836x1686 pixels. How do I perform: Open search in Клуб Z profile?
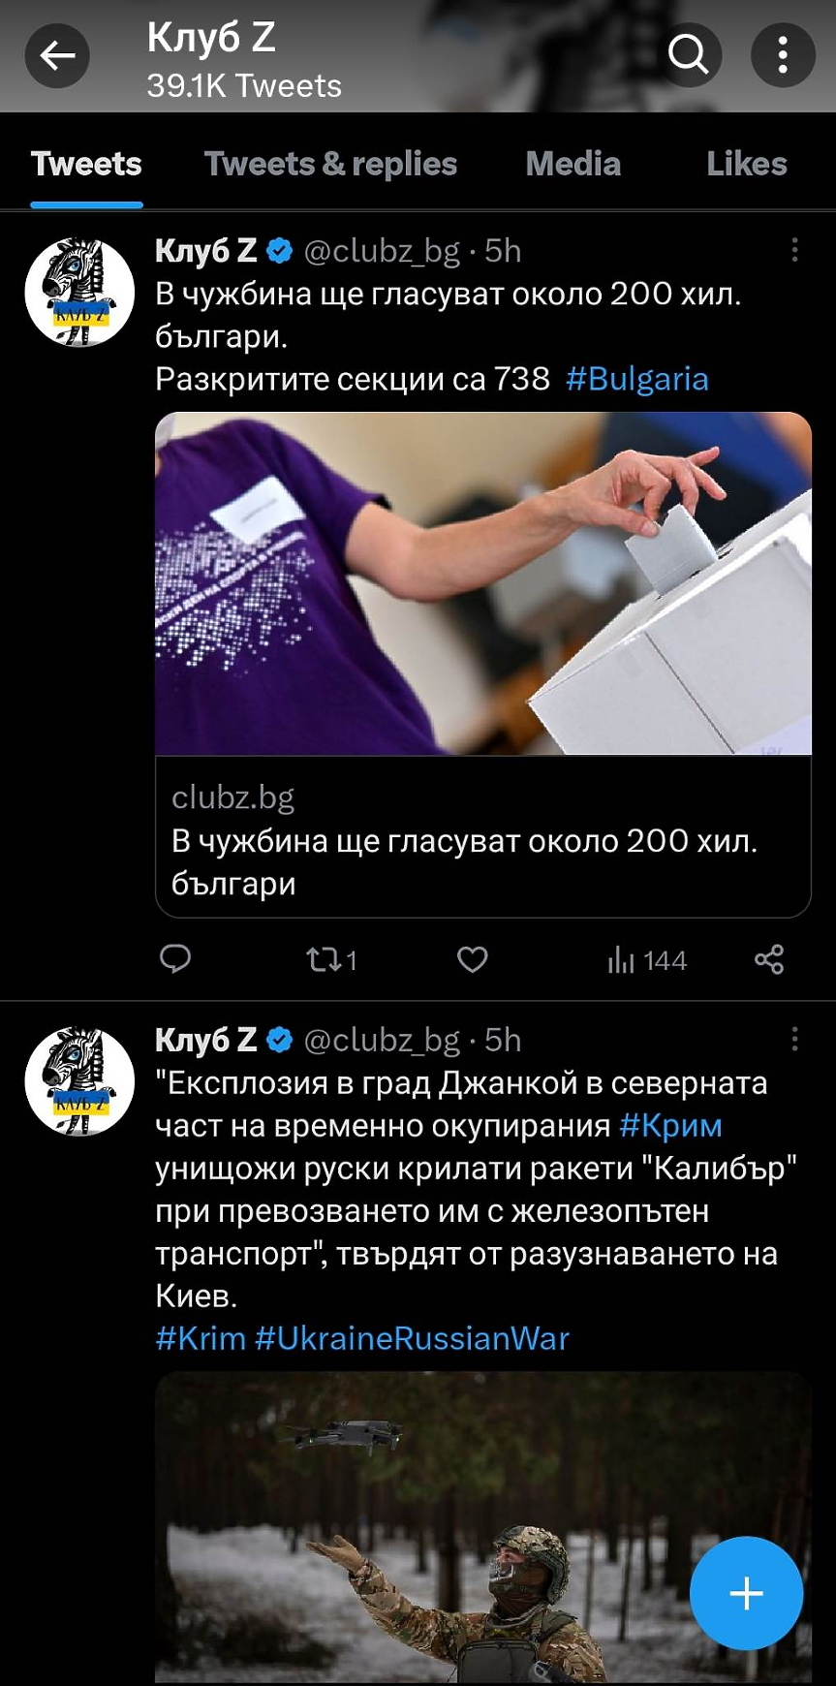(688, 55)
